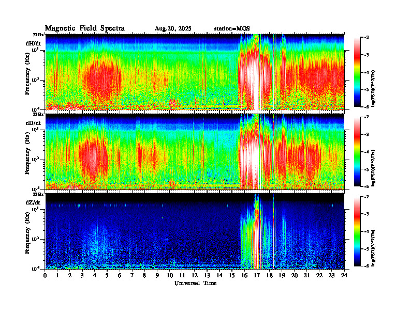
Task: Click the station=MOS label
Action: [x=232, y=29]
